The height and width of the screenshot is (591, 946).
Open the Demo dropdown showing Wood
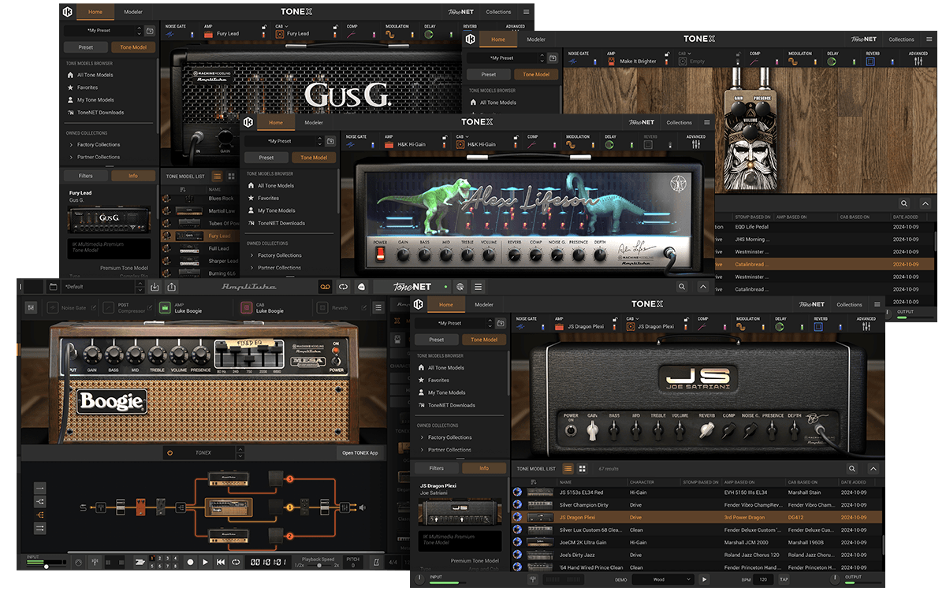[666, 579]
